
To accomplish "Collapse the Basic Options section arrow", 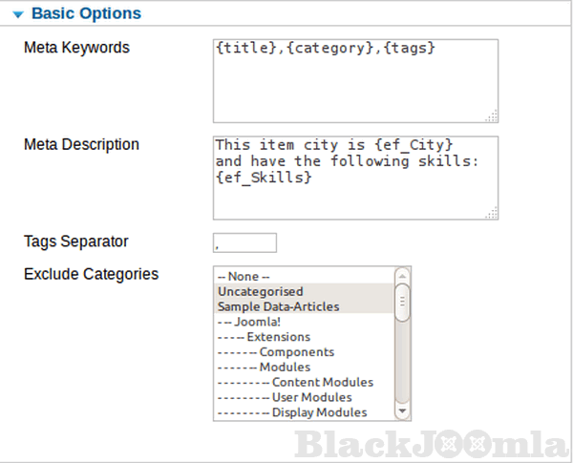I will pyautogui.click(x=17, y=14).
